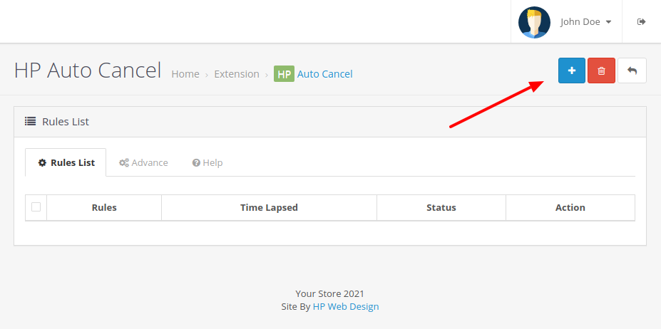Viewport: 661px width, 329px height.
Task: Click the back reply-arrow button
Action: (632, 70)
